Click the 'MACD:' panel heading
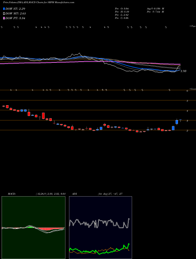The height and width of the screenshot is (259, 196). [x=12, y=194]
